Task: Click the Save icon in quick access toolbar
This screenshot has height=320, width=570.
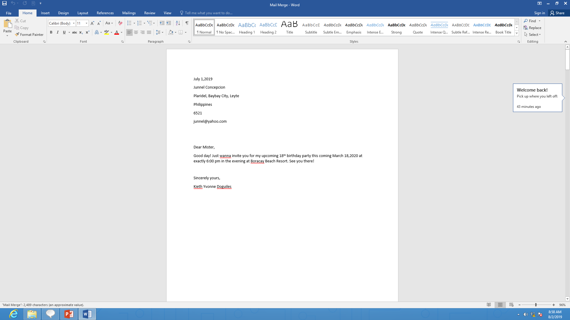Action: point(4,3)
